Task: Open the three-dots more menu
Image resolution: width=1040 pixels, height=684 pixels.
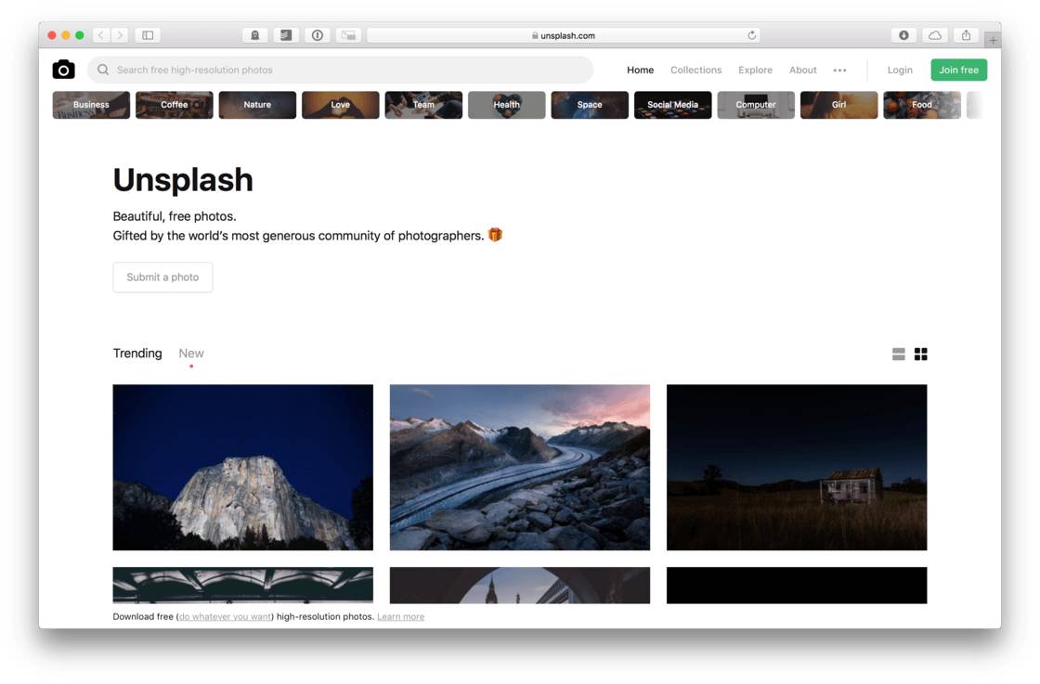Action: pyautogui.click(x=839, y=71)
